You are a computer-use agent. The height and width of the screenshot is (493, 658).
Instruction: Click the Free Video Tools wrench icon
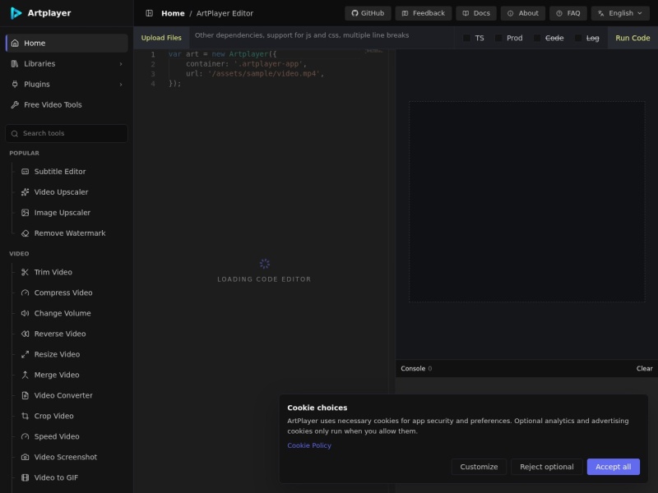click(15, 105)
